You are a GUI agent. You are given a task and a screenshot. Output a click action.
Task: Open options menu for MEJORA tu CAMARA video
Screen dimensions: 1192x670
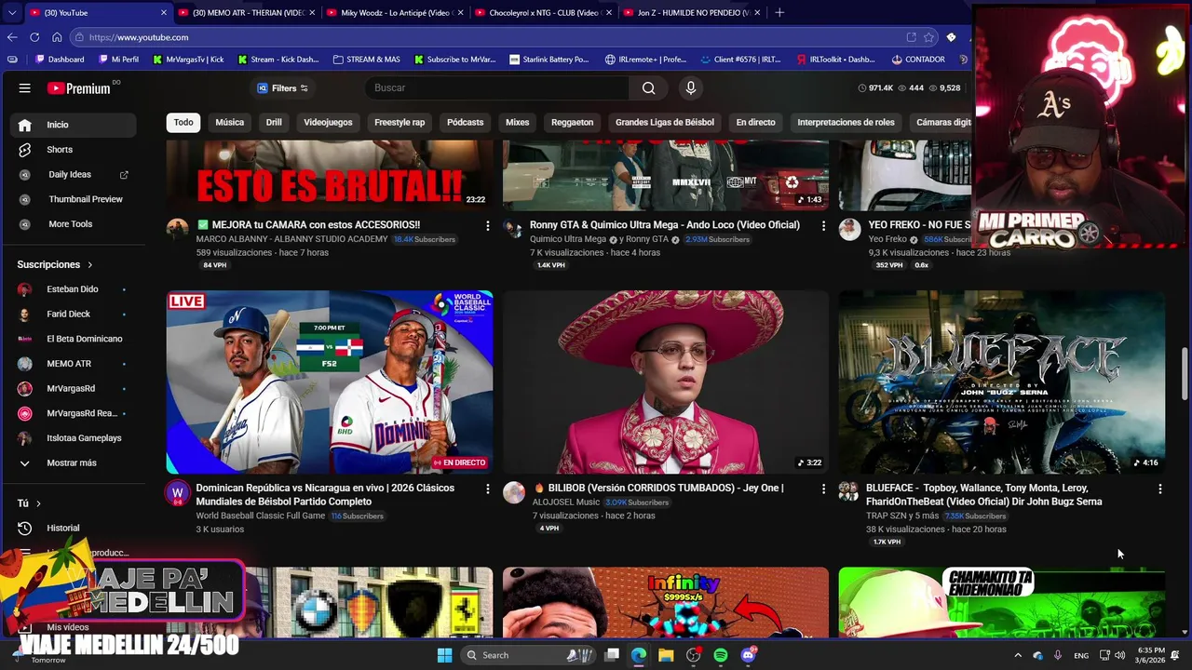tap(487, 226)
